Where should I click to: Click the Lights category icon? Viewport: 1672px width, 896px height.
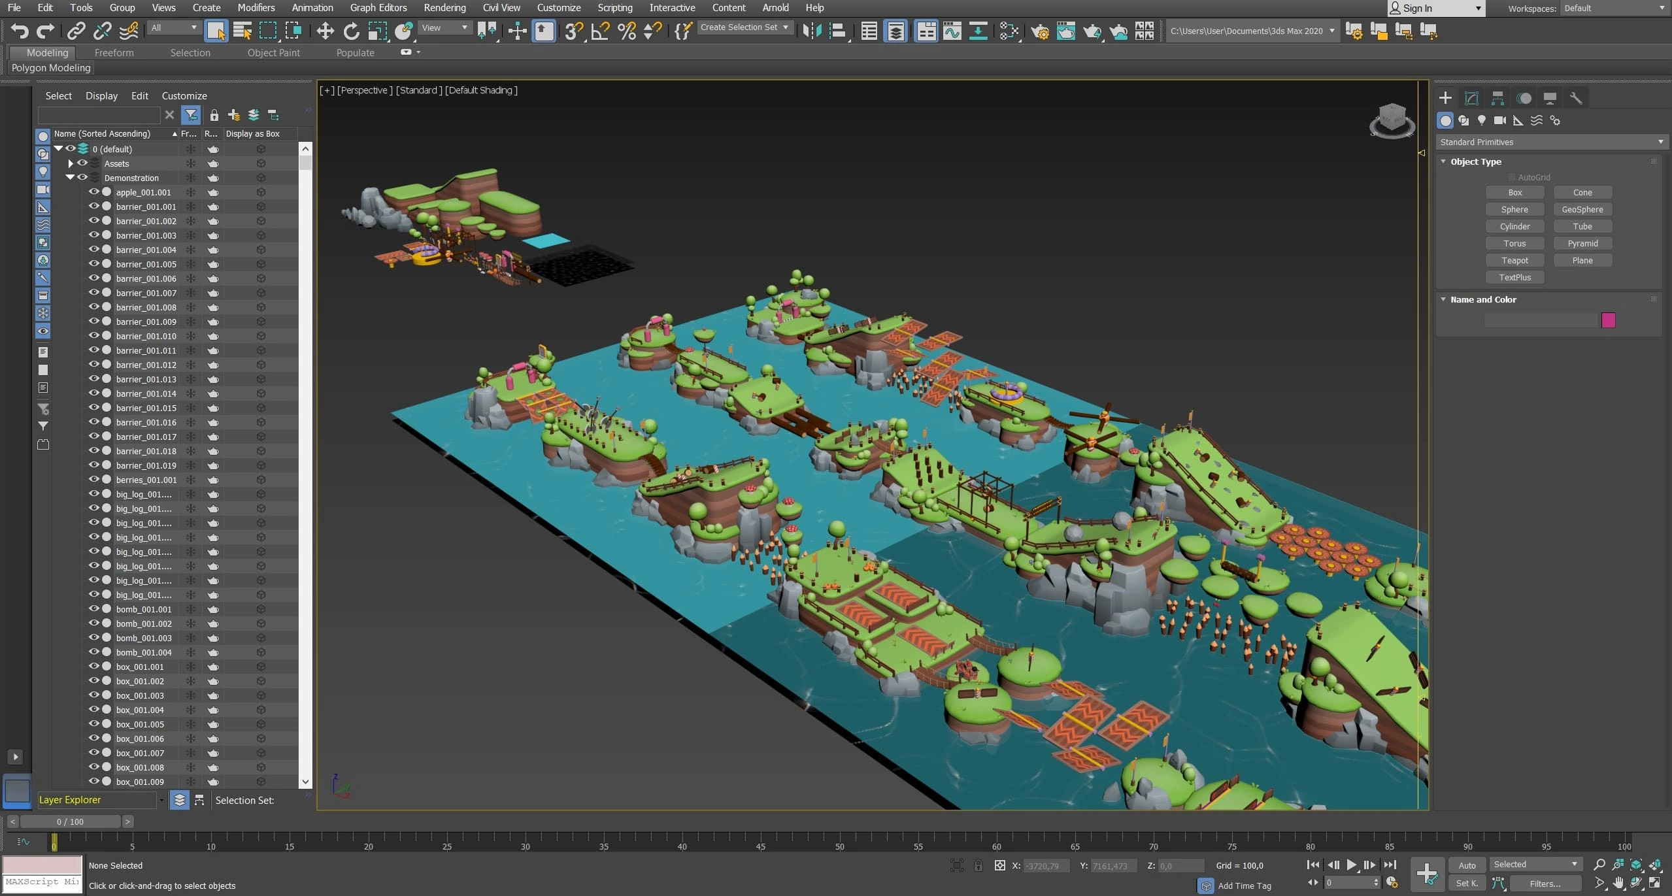point(1482,120)
